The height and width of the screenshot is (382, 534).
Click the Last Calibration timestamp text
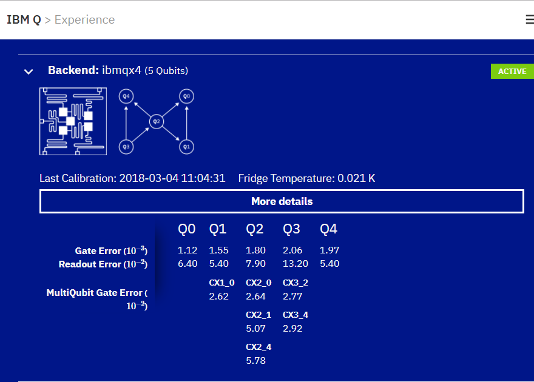pos(132,178)
